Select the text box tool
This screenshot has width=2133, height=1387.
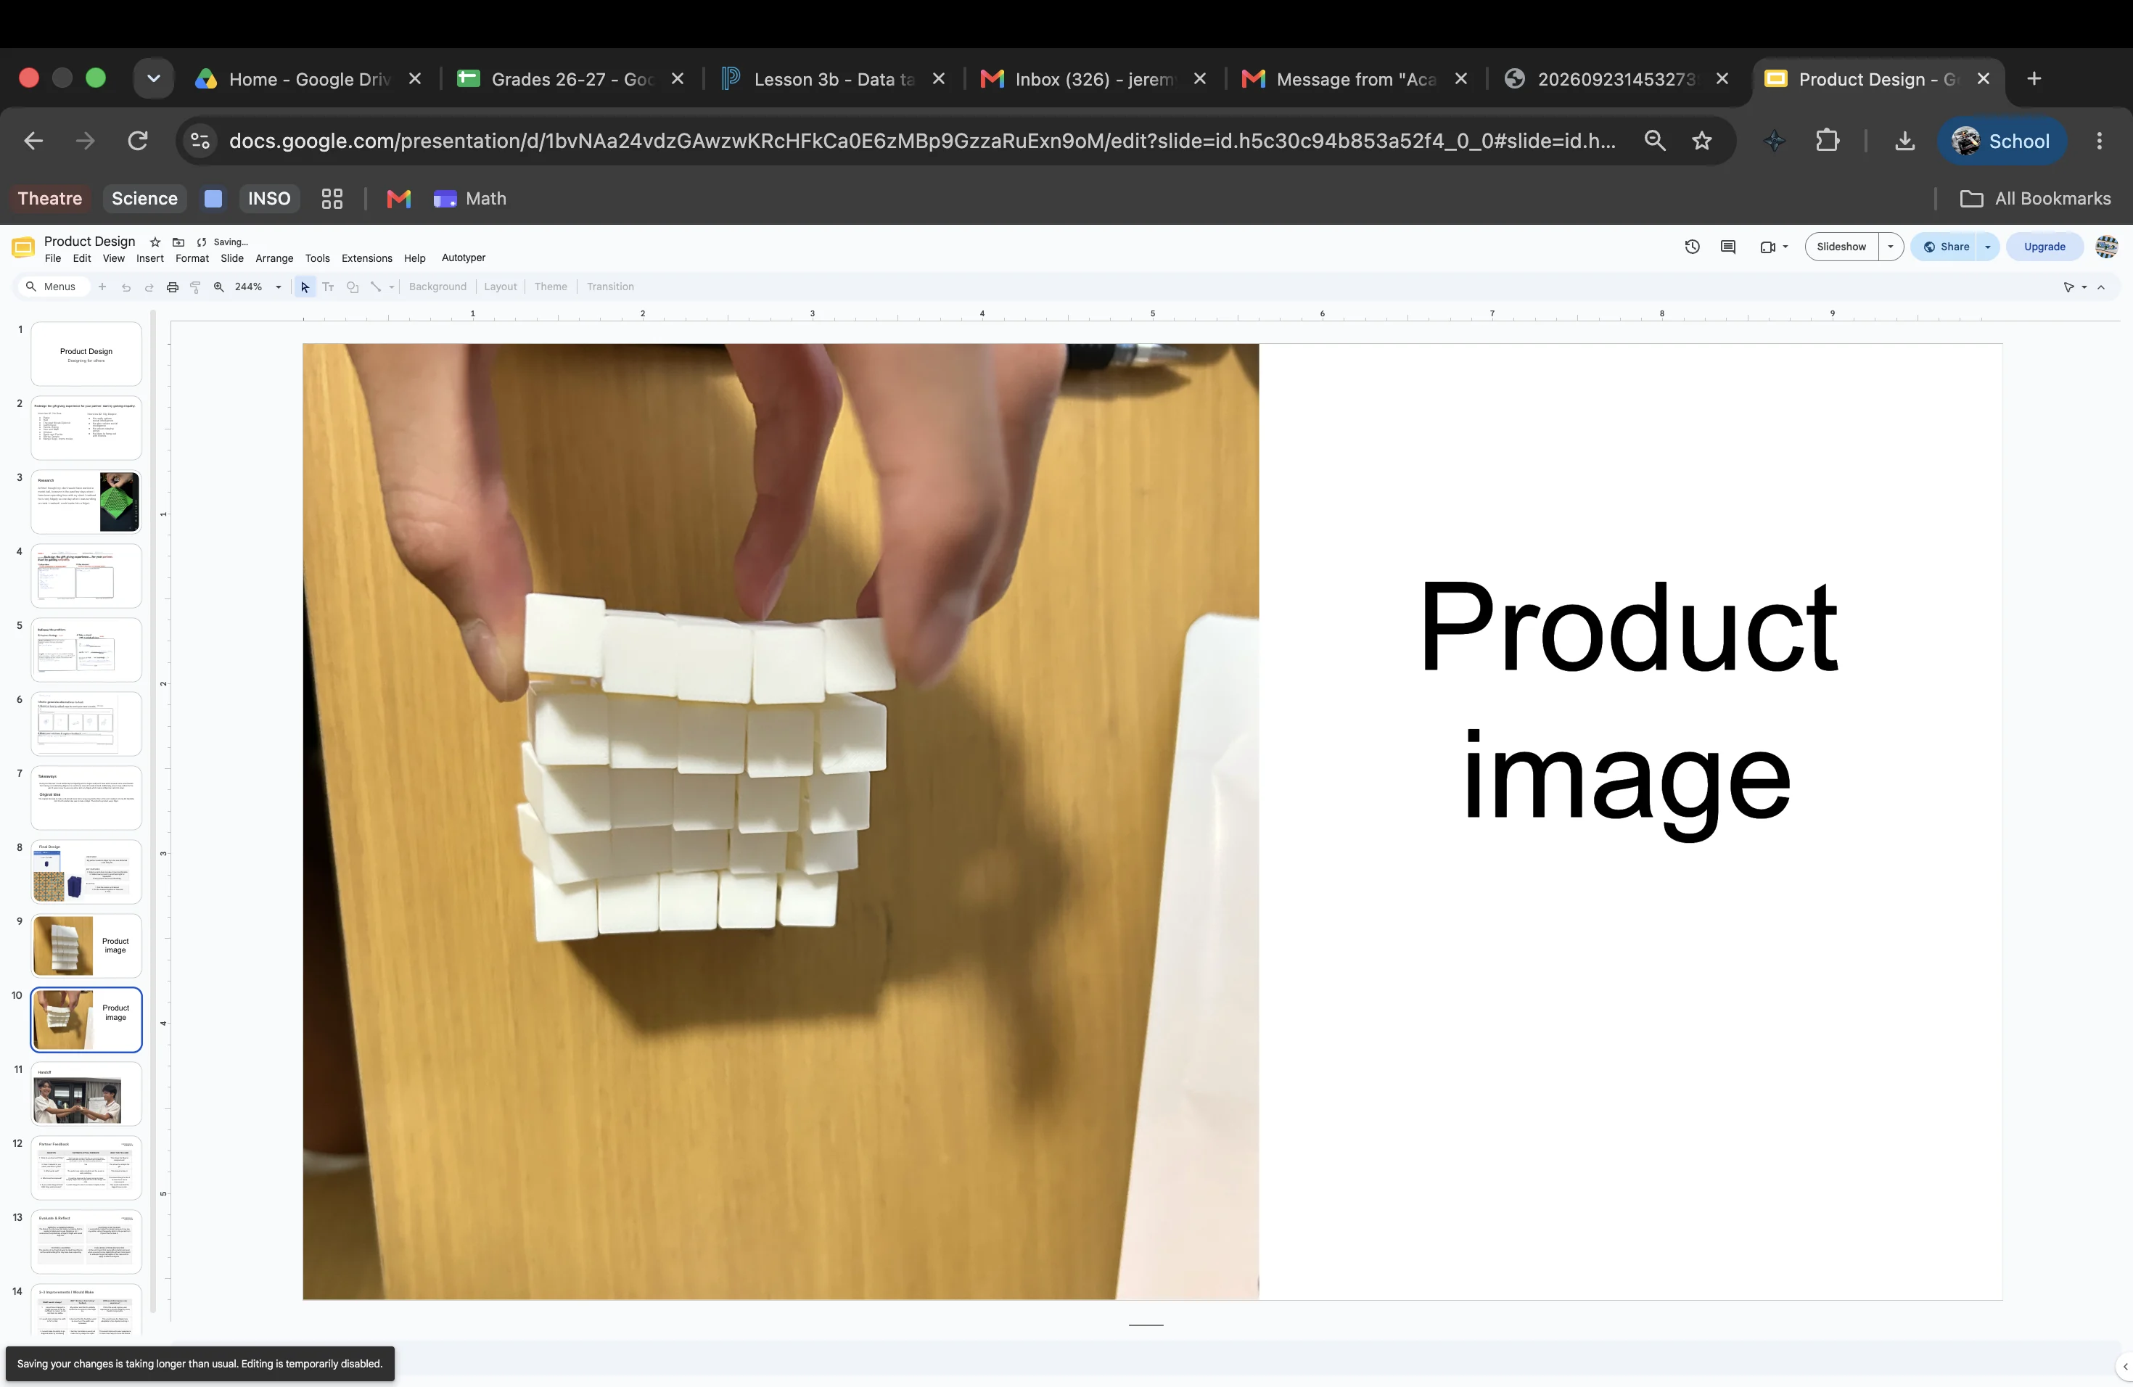point(328,287)
